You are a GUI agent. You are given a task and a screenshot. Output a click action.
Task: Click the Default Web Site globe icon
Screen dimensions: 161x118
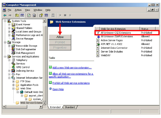point(22,92)
